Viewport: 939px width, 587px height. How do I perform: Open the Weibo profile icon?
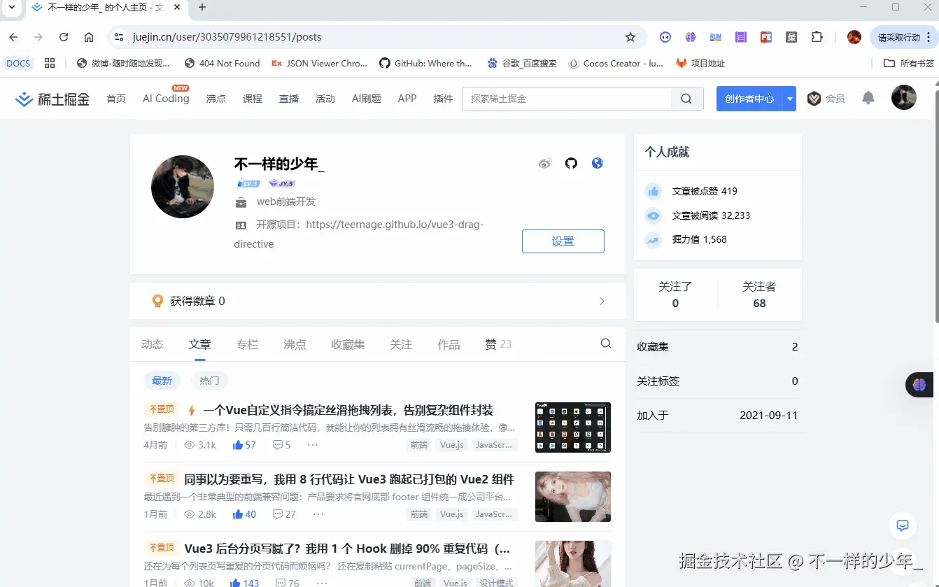545,163
